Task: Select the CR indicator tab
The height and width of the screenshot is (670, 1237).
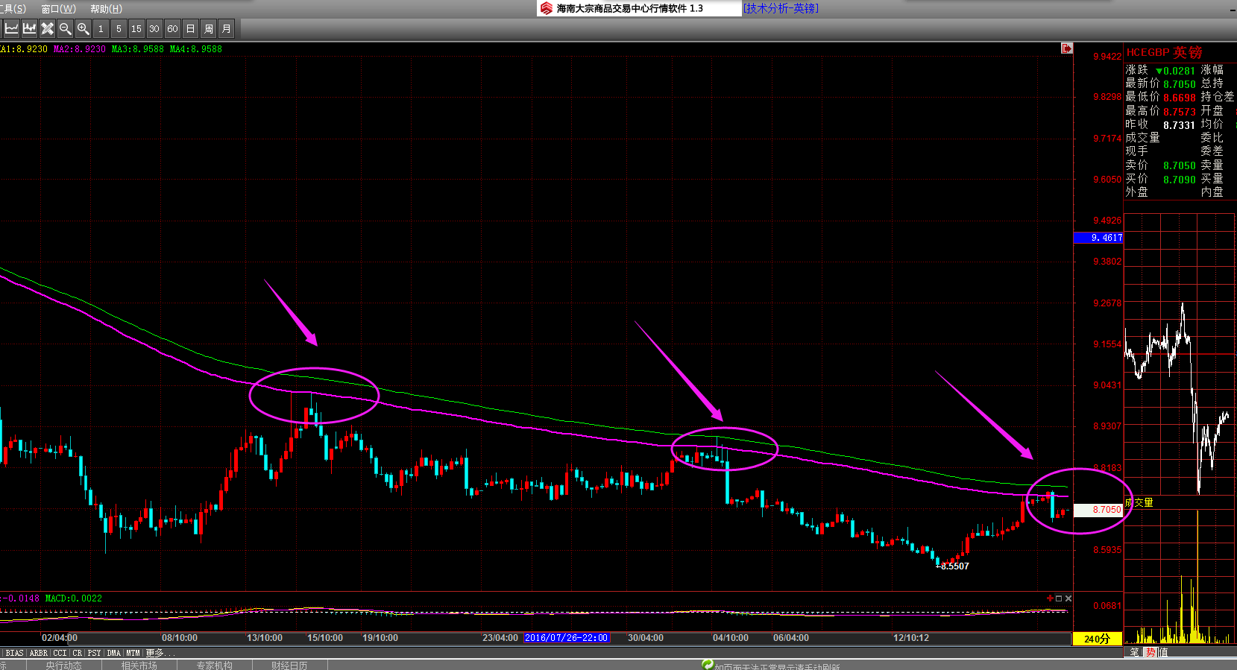Action: pos(78,653)
